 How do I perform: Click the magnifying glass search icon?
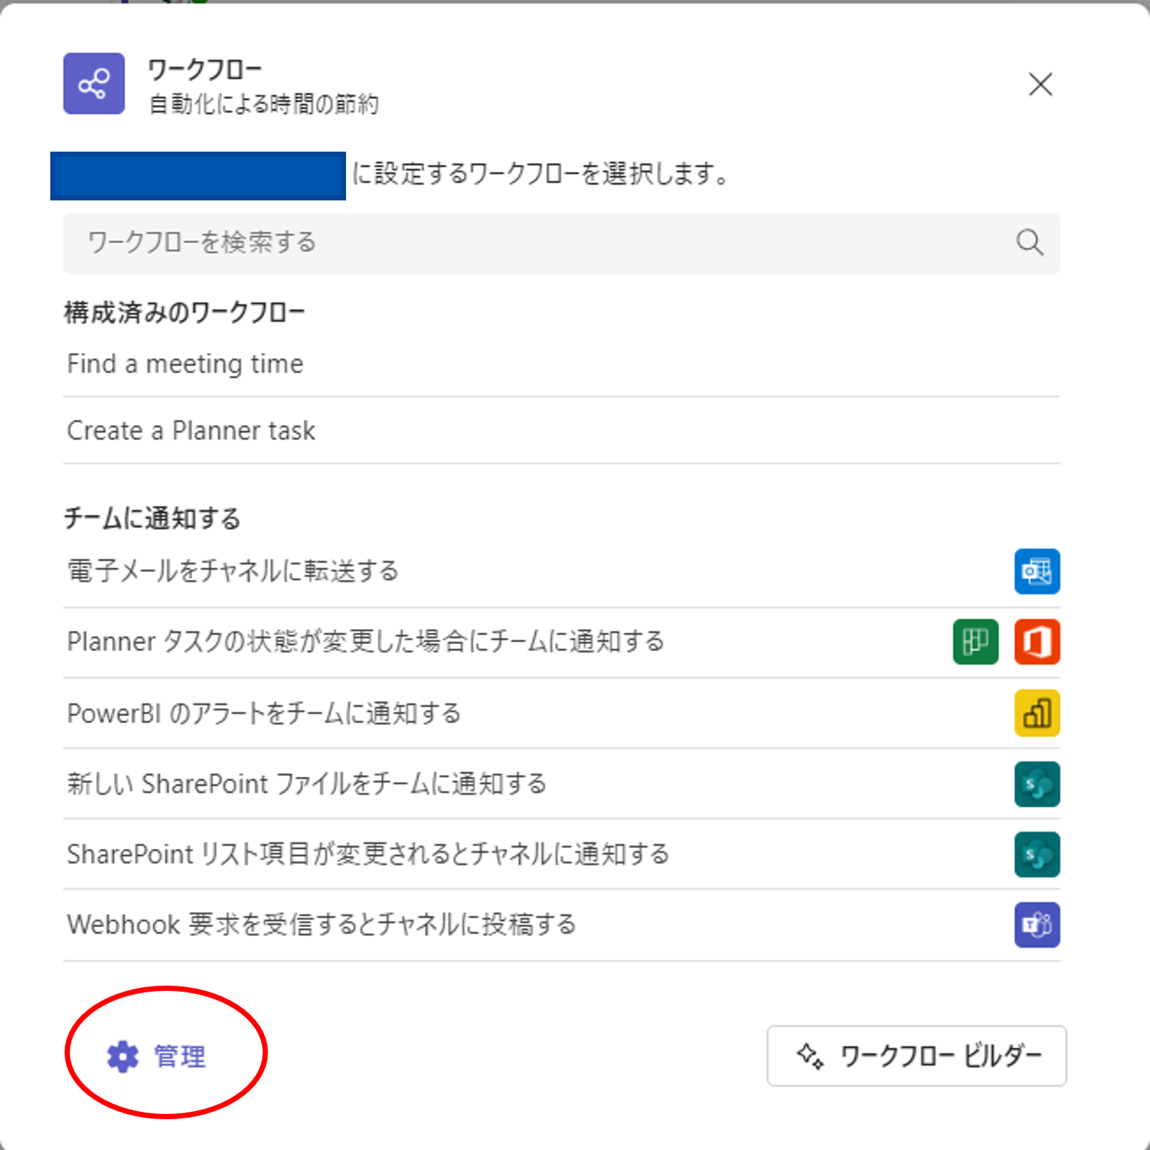click(x=1029, y=242)
